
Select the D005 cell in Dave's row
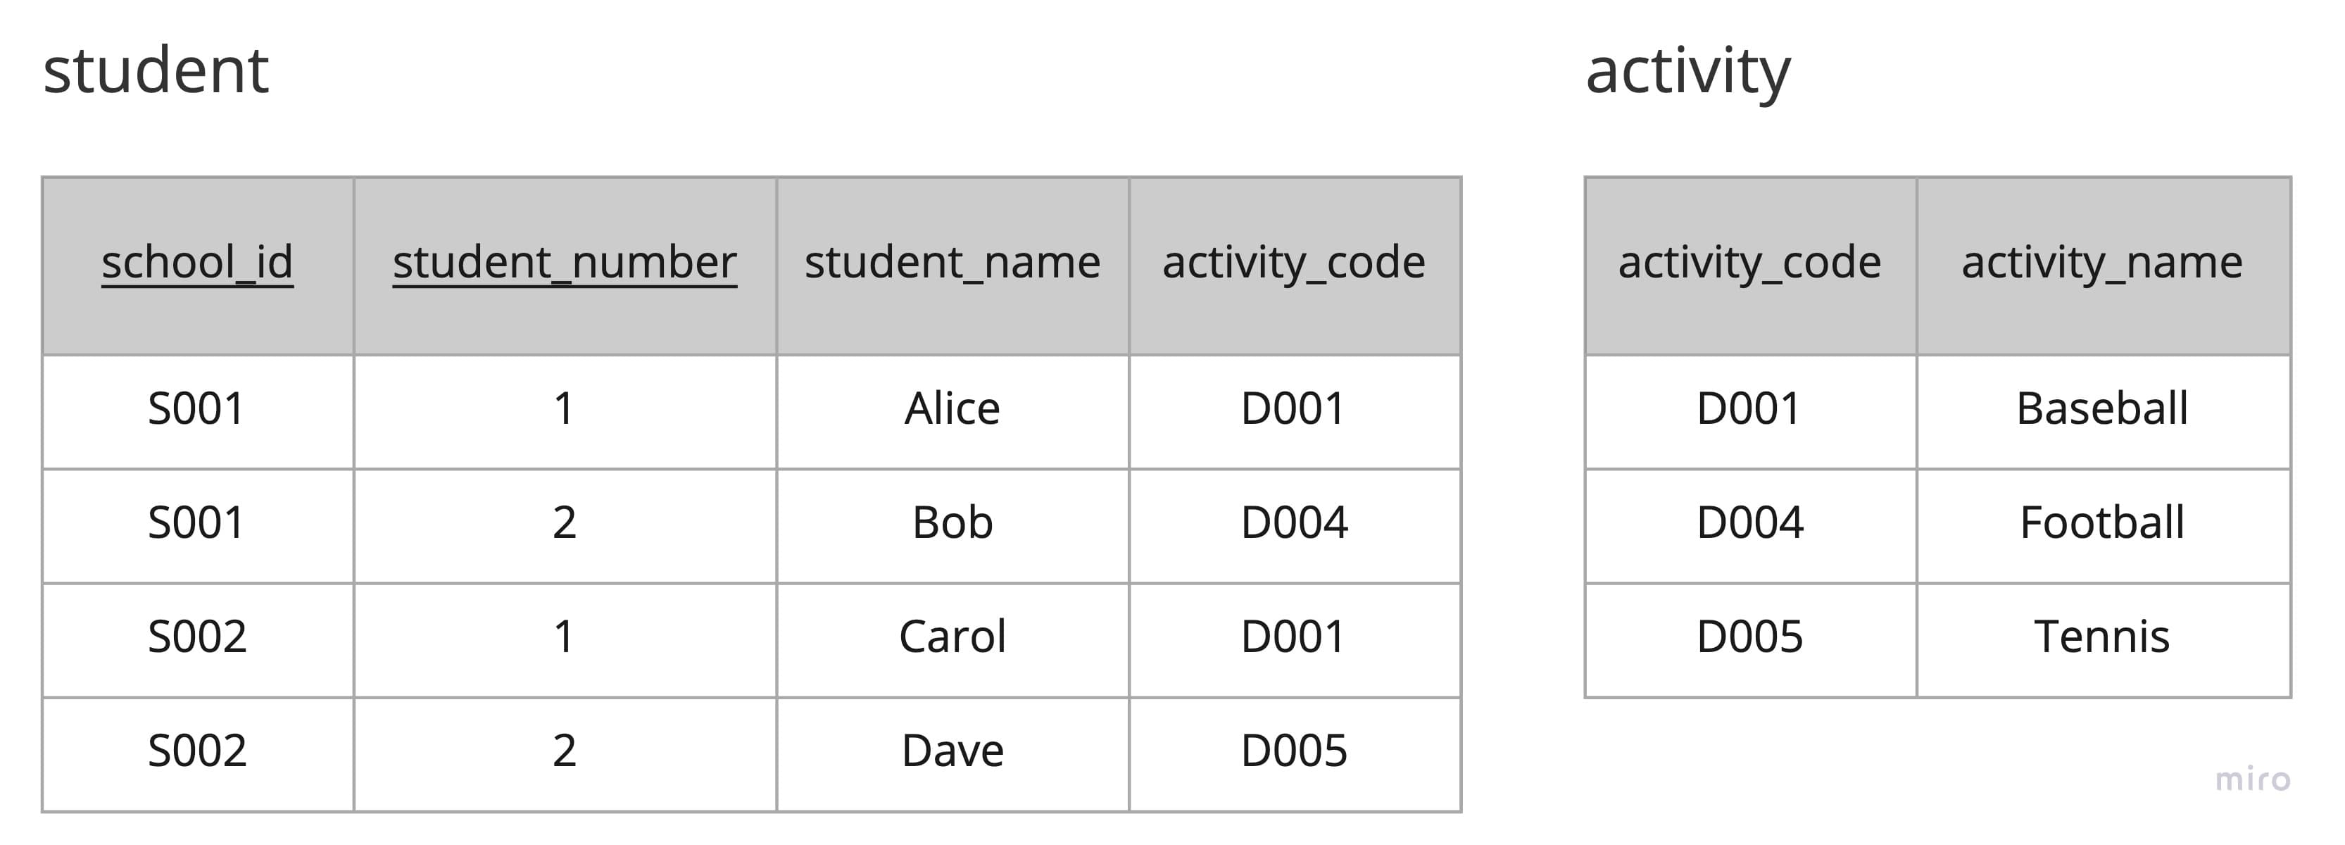point(1293,751)
